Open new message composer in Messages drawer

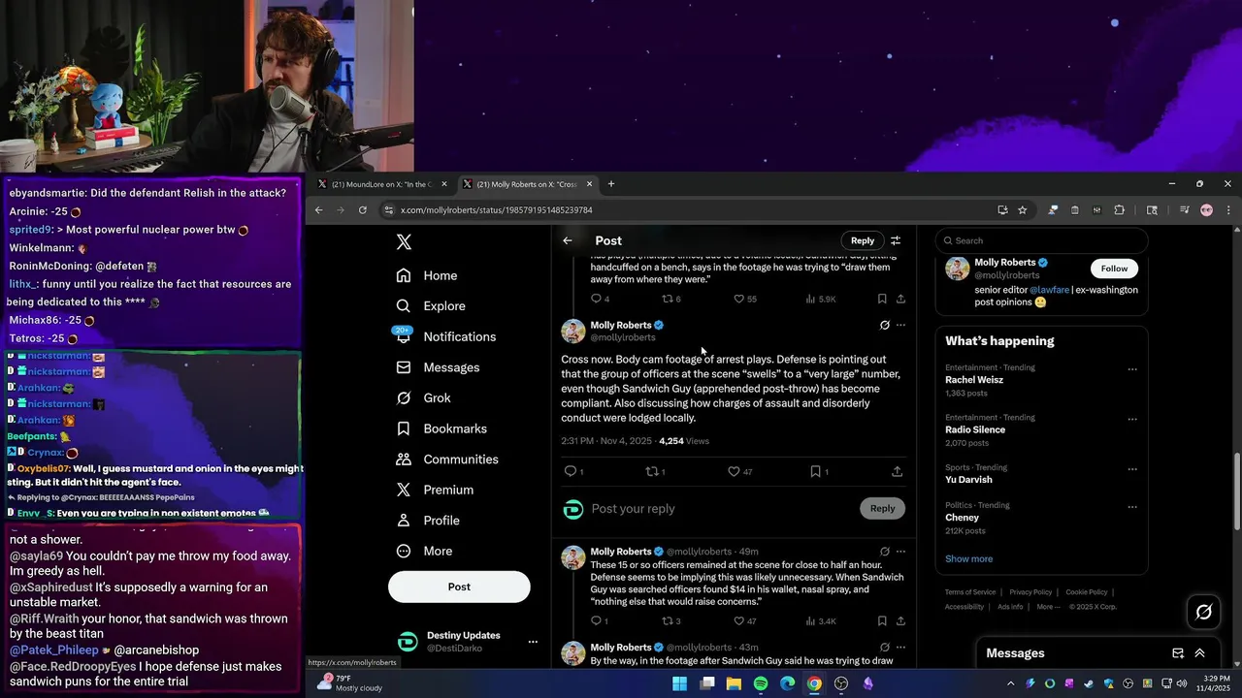pos(1178,653)
